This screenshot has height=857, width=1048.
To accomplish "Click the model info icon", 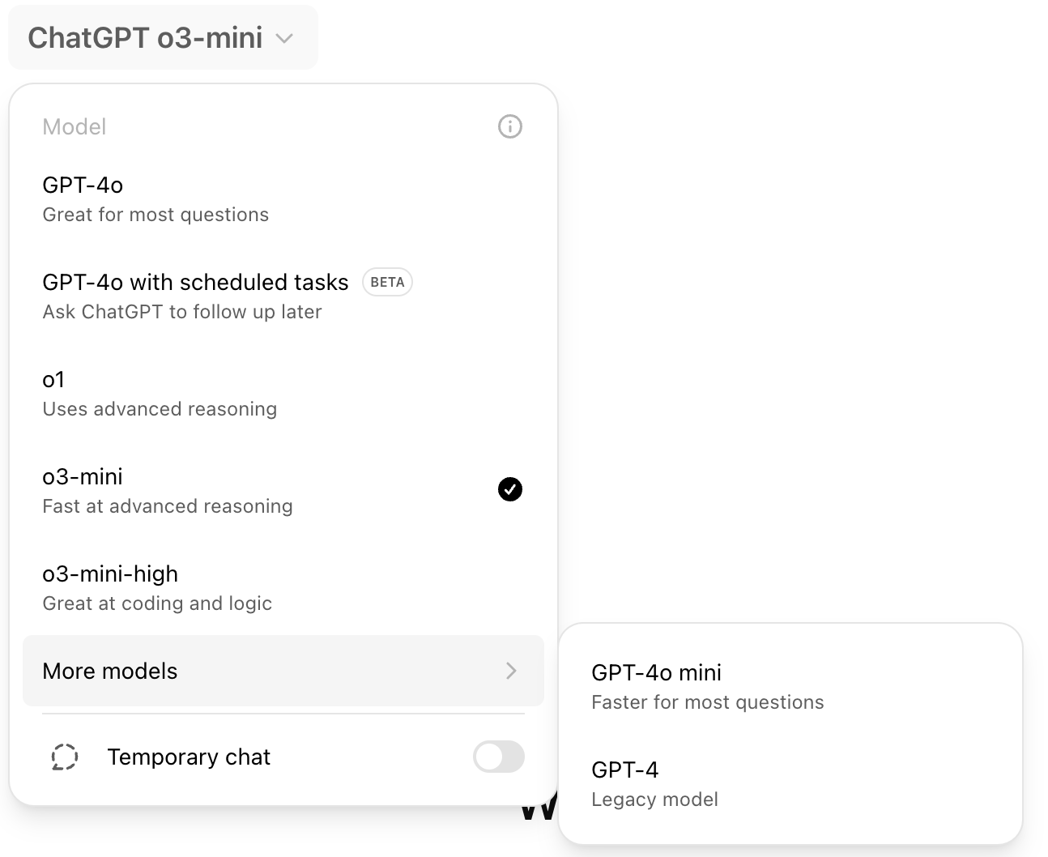I will point(509,126).
